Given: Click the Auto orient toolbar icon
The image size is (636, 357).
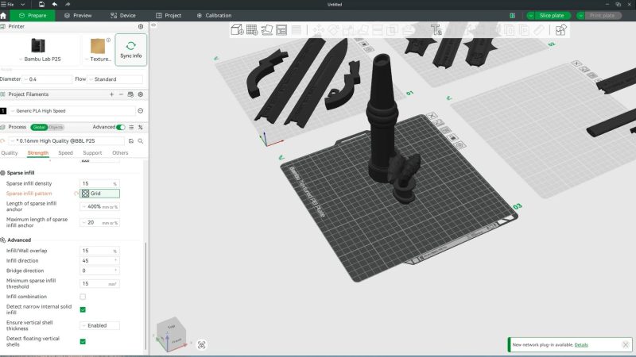Looking at the screenshot, I should pyautogui.click(x=267, y=30).
